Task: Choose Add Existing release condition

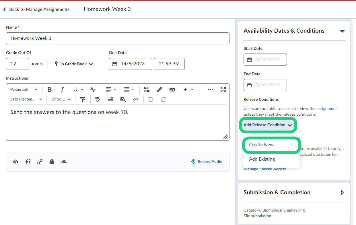Action: (262, 159)
